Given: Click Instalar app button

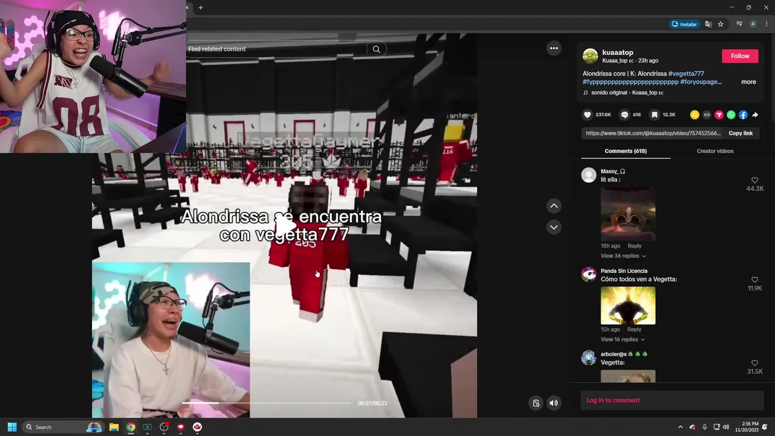Looking at the screenshot, I should click(x=684, y=24).
